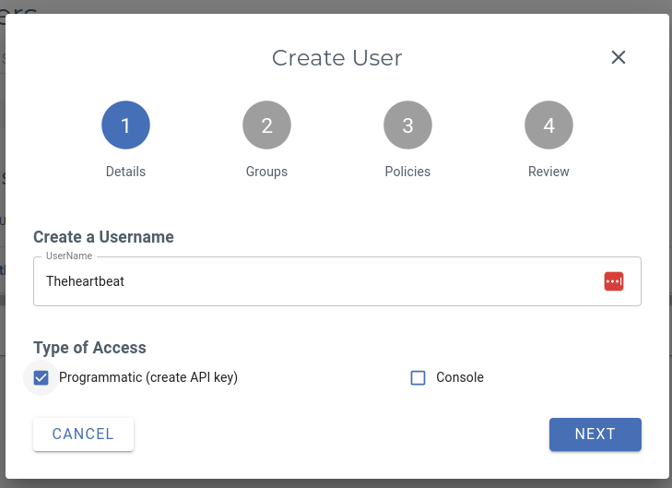The height and width of the screenshot is (488, 672).
Task: Click the Groups step label
Action: pos(266,172)
